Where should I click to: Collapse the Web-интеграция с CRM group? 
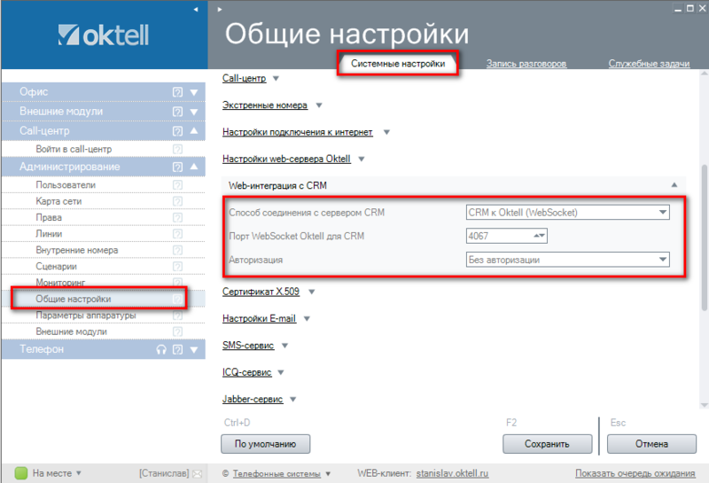click(x=674, y=185)
